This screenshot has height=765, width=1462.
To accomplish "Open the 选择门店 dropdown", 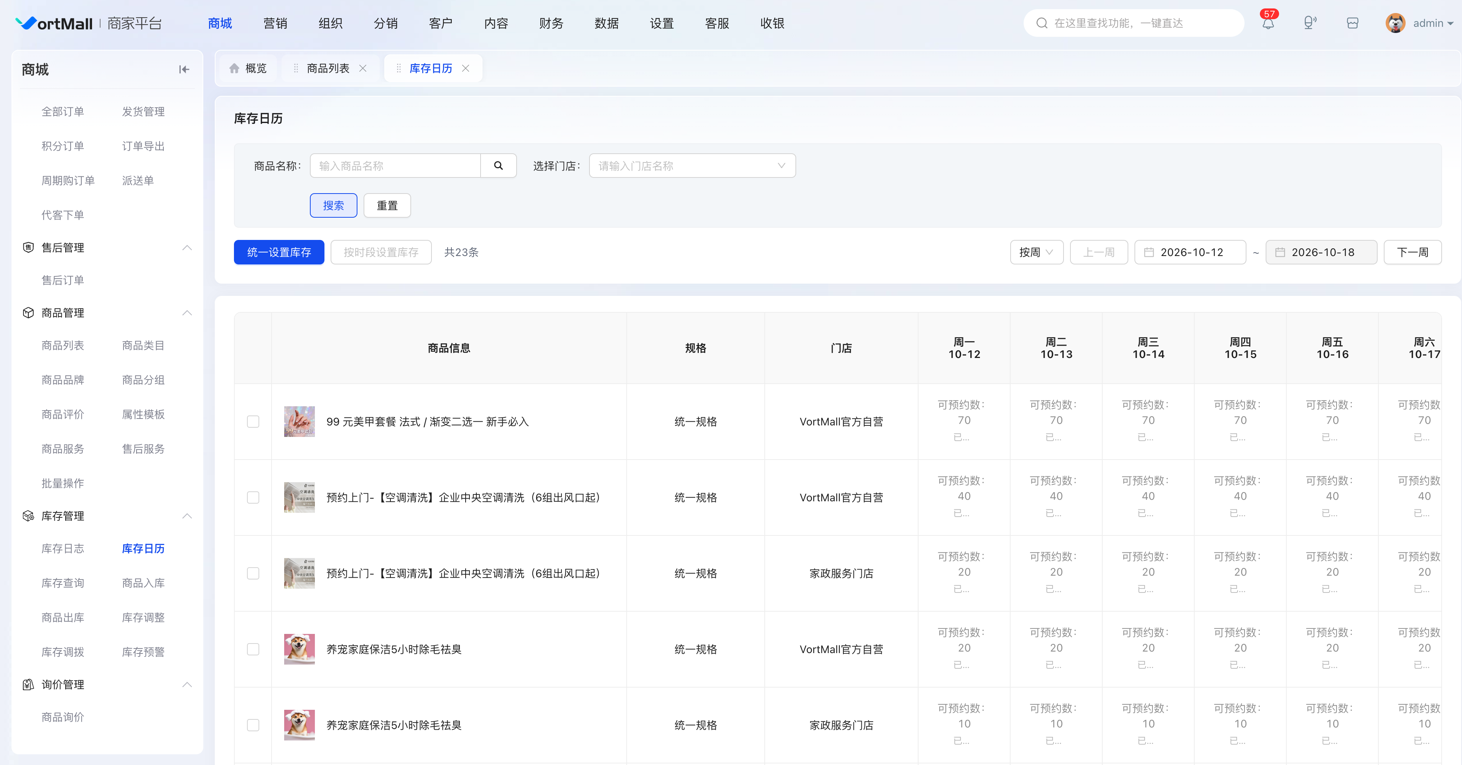I will pos(692,166).
